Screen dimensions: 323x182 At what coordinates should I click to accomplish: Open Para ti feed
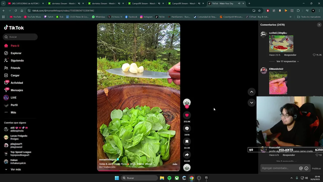point(15,46)
